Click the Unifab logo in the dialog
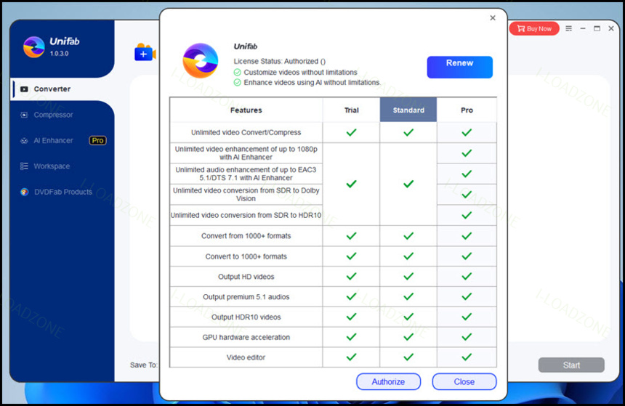 pyautogui.click(x=201, y=60)
